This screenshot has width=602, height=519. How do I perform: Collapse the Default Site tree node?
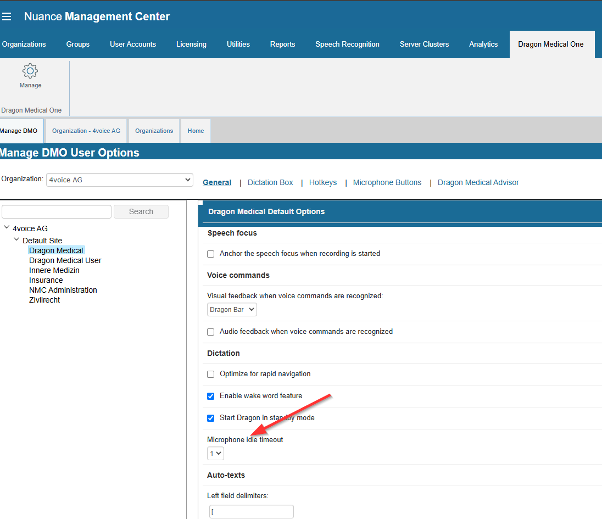[x=16, y=239]
